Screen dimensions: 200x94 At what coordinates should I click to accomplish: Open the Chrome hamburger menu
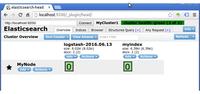click(194, 15)
